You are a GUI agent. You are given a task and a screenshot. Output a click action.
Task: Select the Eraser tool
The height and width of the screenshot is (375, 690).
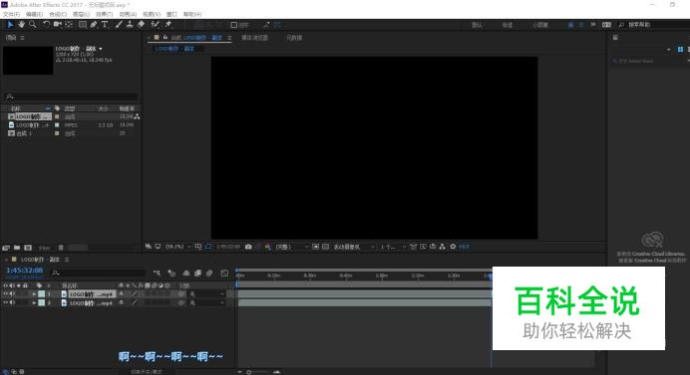[141, 25]
